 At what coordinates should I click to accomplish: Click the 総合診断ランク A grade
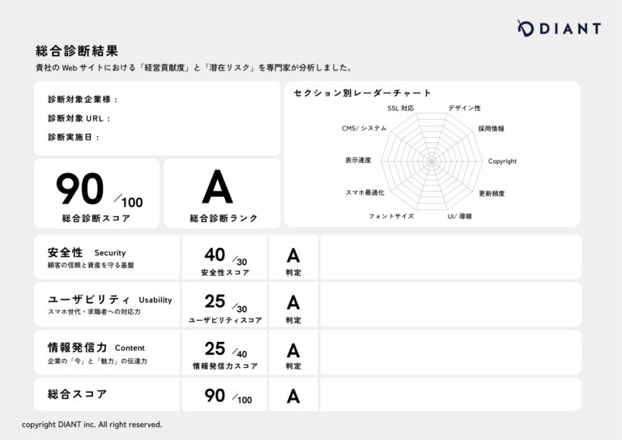216,188
